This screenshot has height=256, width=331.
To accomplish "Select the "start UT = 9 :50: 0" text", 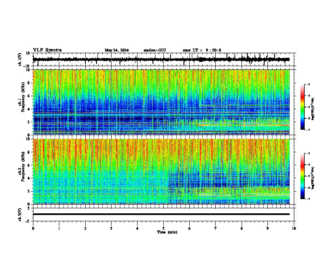I will (202, 50).
